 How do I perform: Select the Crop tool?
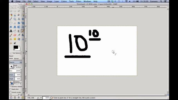tap(15, 23)
